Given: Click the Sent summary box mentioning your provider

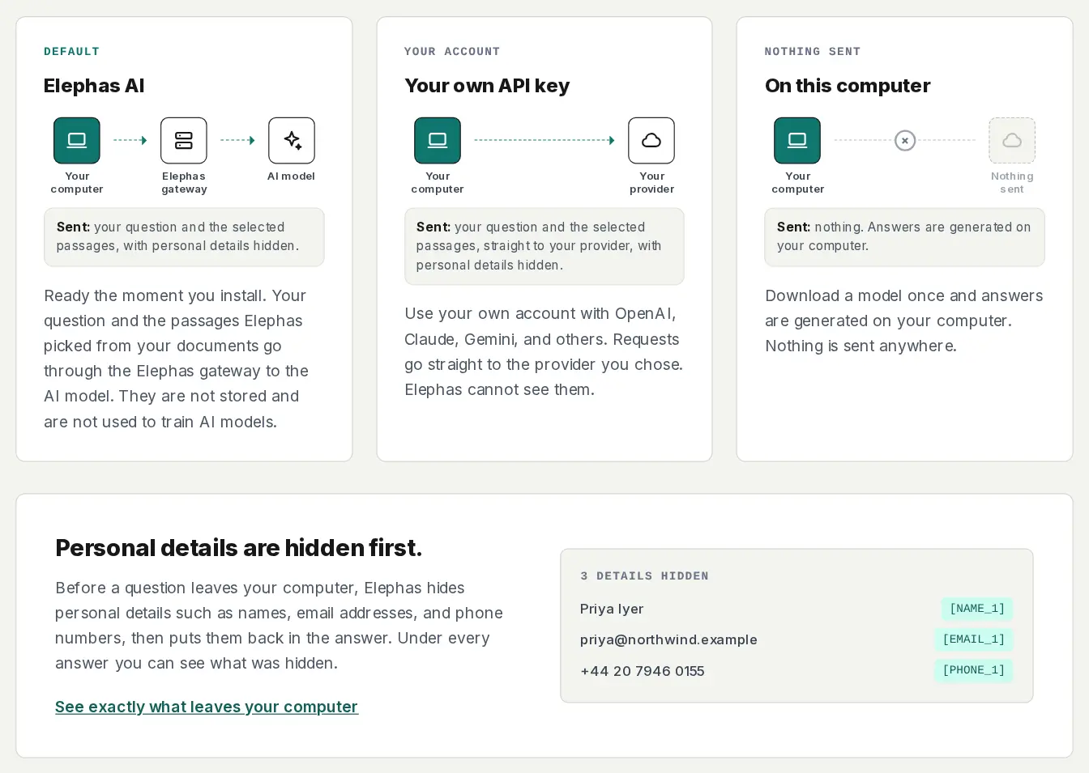Looking at the screenshot, I should 544,247.
